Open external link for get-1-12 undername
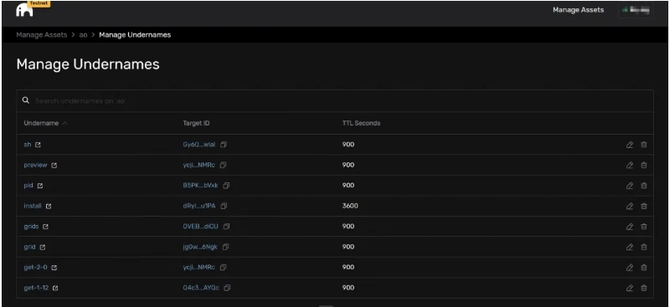The image size is (670, 307). click(x=55, y=289)
